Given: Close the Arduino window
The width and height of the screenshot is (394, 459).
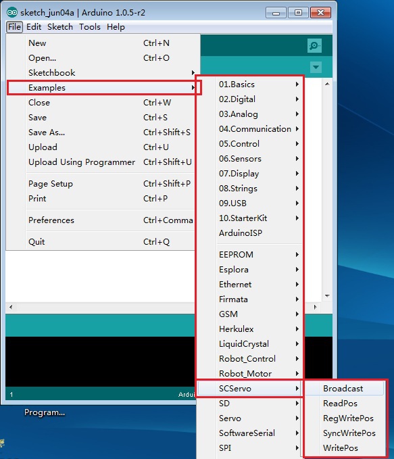Looking at the screenshot, I should 320,13.
